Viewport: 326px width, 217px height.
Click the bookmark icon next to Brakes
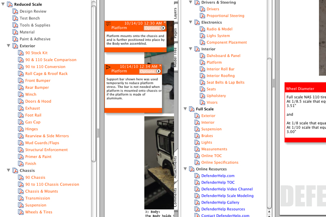[x=197, y=136]
